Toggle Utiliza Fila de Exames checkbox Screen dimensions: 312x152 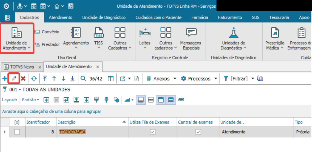pos(152,132)
